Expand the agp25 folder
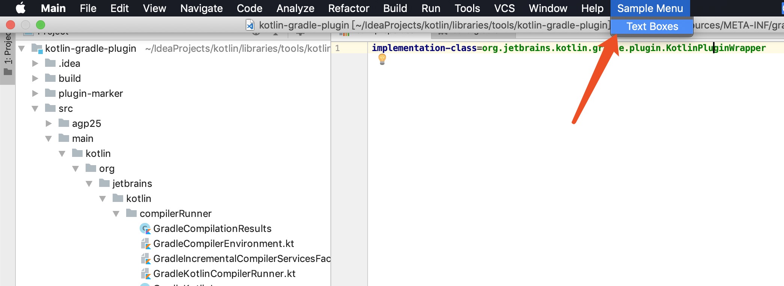Viewport: 784px width, 286px height. coord(48,123)
